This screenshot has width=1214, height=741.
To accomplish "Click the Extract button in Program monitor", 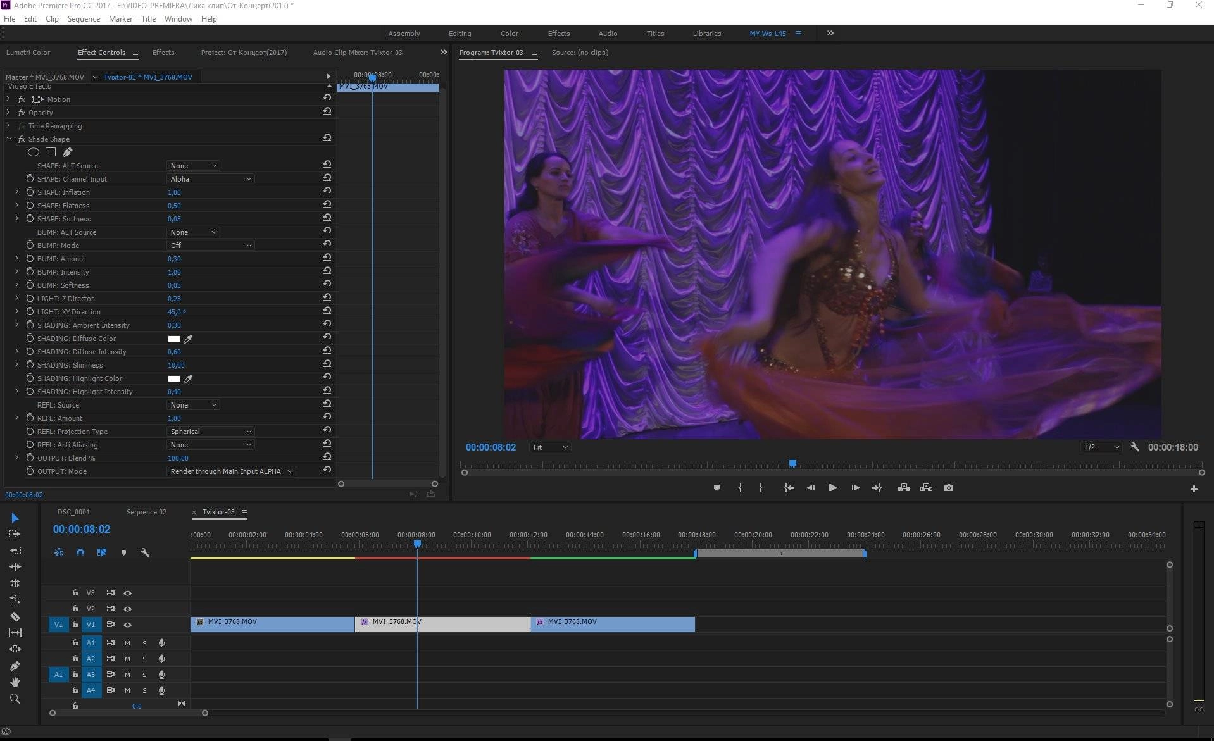I will pyautogui.click(x=926, y=488).
